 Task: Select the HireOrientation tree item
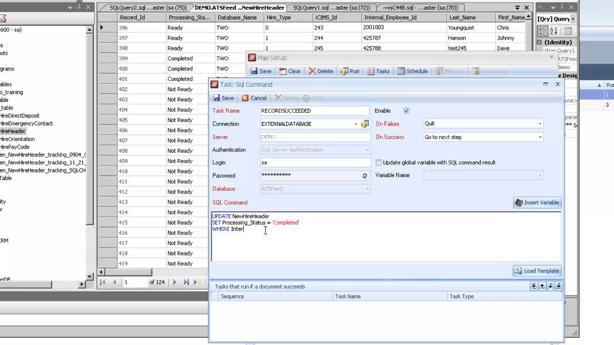(x=17, y=139)
